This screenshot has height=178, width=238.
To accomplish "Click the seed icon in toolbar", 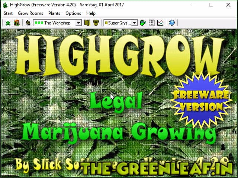I will point(28,23).
